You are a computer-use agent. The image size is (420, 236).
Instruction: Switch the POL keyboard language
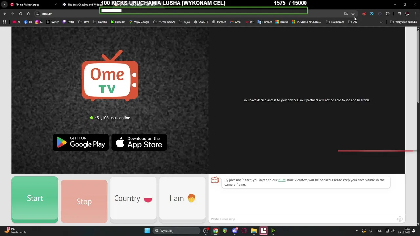(379, 231)
